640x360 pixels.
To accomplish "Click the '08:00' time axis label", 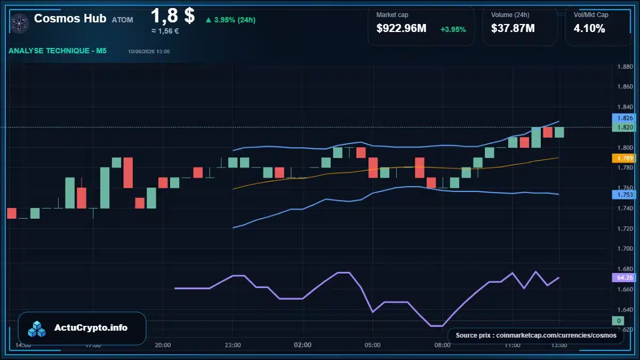I will [442, 345].
